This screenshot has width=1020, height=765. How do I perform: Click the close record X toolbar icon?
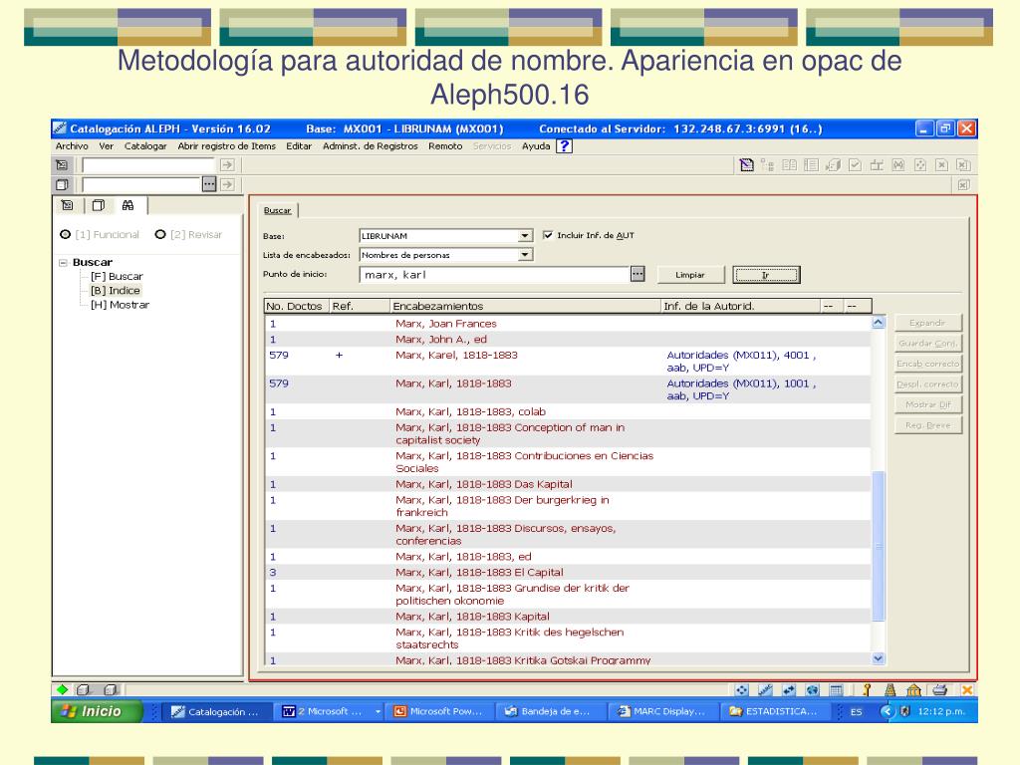[941, 165]
